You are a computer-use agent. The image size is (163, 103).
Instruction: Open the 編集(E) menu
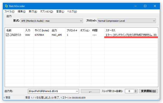click(x=22, y=12)
